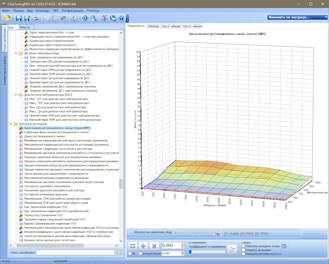Check 'Поменять местами оси X и Z'
329x264 pixels.
[243, 254]
